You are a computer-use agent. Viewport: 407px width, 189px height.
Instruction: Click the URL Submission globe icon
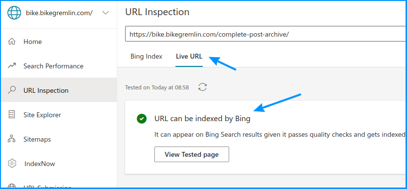point(12,186)
